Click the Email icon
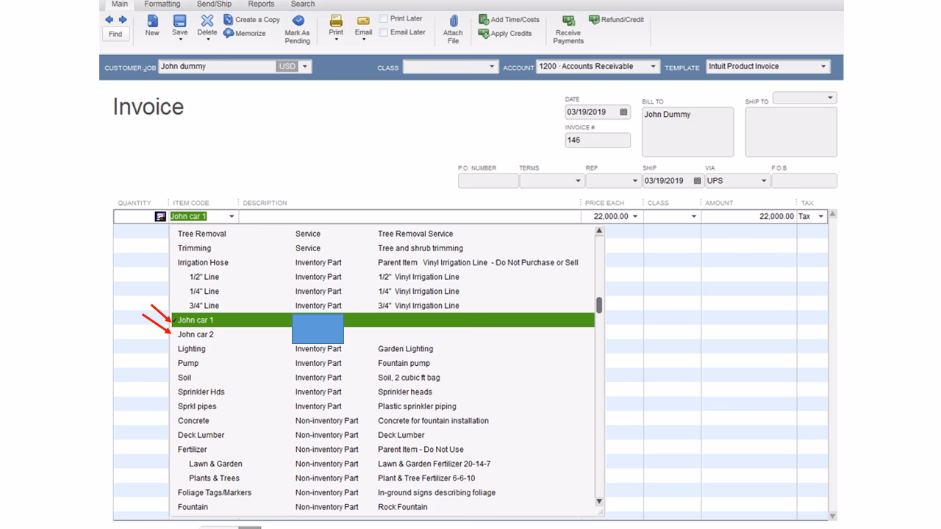941x529 pixels. click(x=363, y=21)
